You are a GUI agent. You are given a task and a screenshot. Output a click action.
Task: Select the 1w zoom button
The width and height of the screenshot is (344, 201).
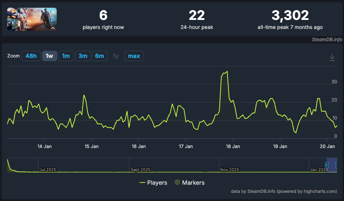49,56
